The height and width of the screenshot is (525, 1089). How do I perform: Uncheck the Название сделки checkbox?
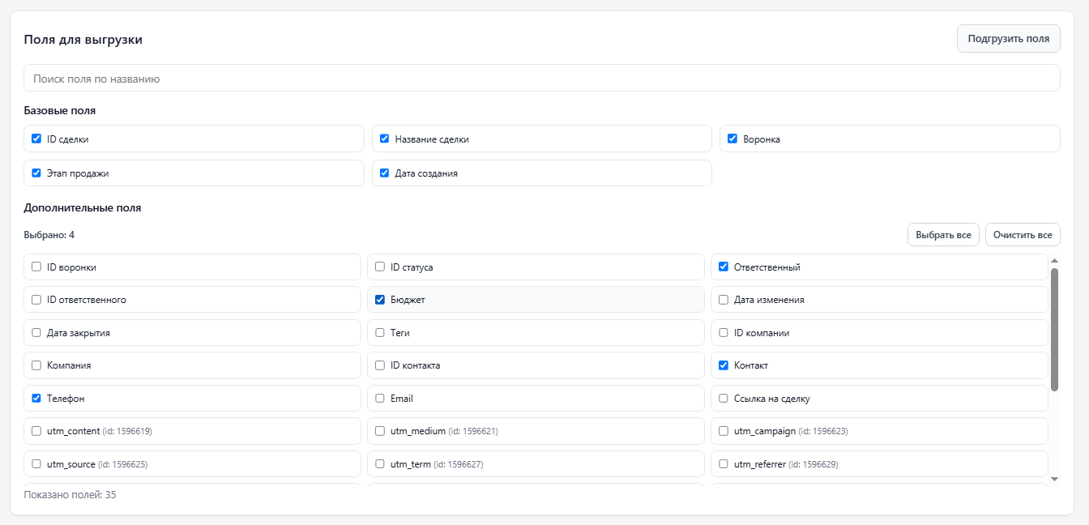click(x=385, y=139)
